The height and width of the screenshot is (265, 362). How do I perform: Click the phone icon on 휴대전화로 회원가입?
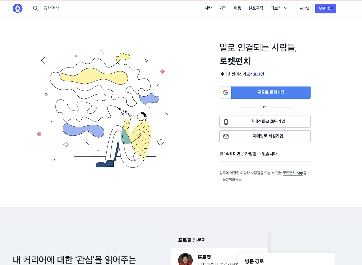[225, 121]
